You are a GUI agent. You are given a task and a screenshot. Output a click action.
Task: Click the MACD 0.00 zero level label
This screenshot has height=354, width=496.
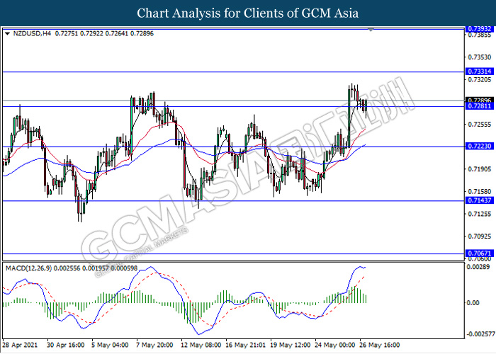point(472,302)
